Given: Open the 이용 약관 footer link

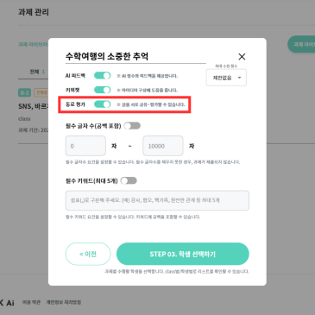Looking at the screenshot, I should (x=31, y=302).
